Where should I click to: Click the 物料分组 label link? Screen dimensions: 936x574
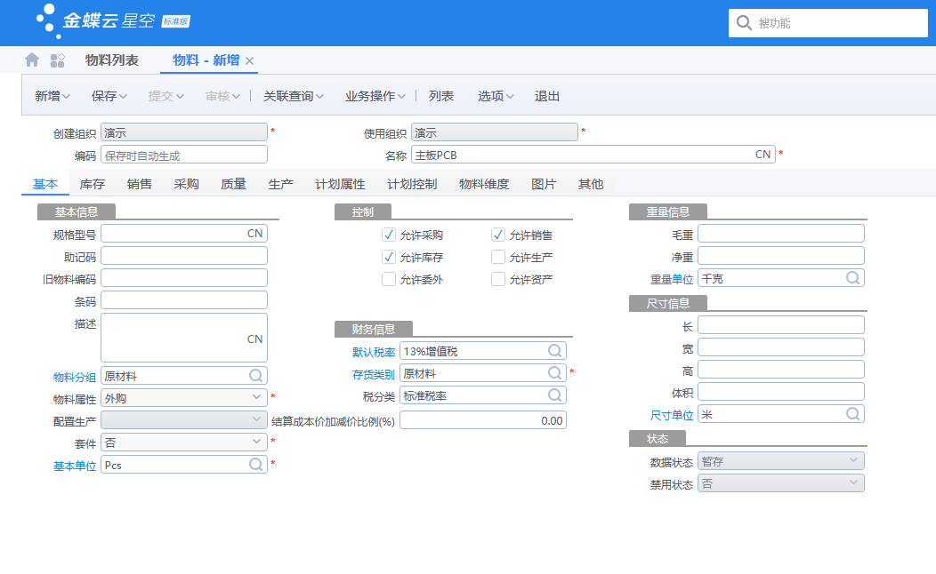75,377
